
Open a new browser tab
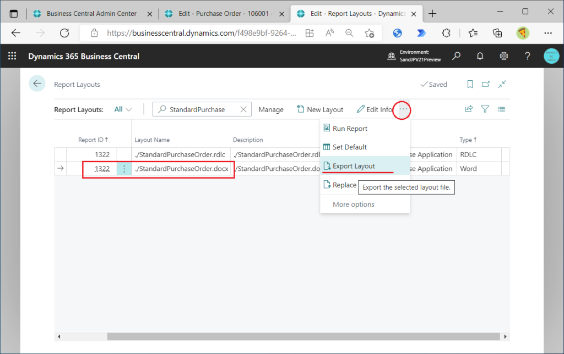click(x=432, y=14)
